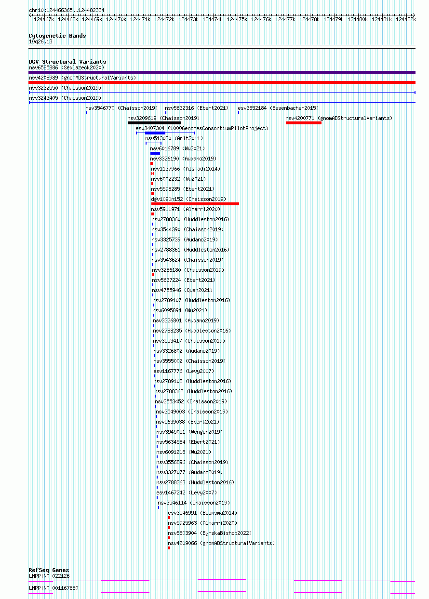Viewport: 429px width, 599px height.
Task: Select esv3407304 1000GenomesConsortiumPilotProject label
Action: 202,129
